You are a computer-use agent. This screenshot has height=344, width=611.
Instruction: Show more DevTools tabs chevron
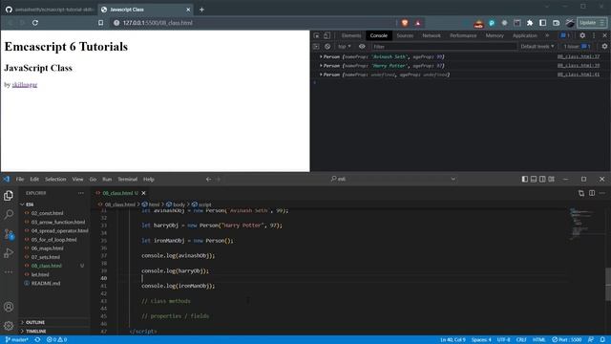(x=547, y=35)
